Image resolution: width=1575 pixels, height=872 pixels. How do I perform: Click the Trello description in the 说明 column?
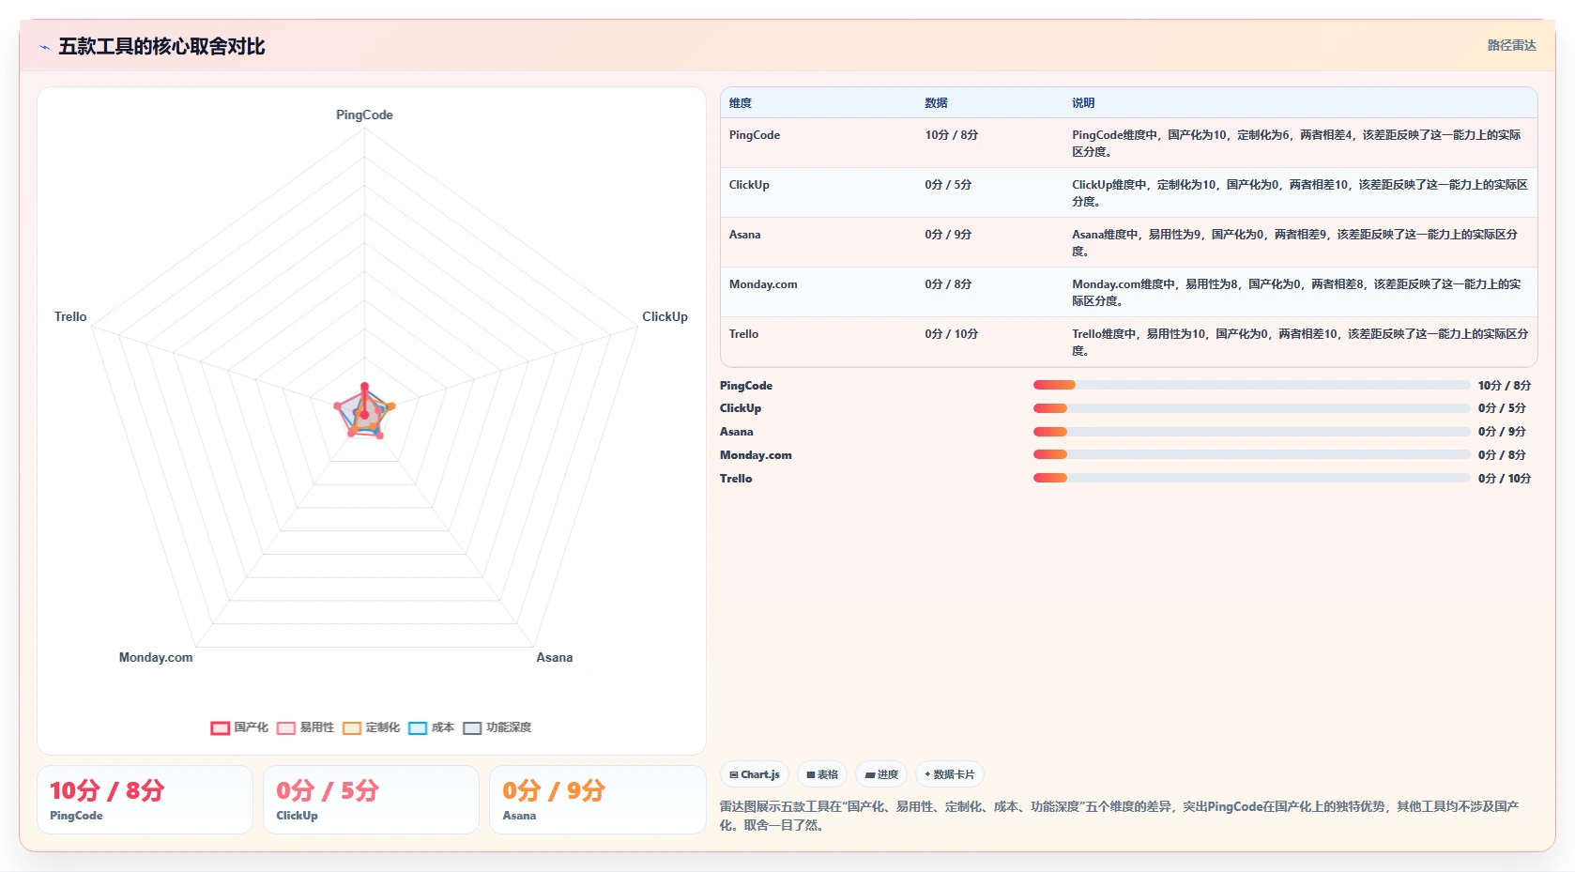tap(1299, 342)
